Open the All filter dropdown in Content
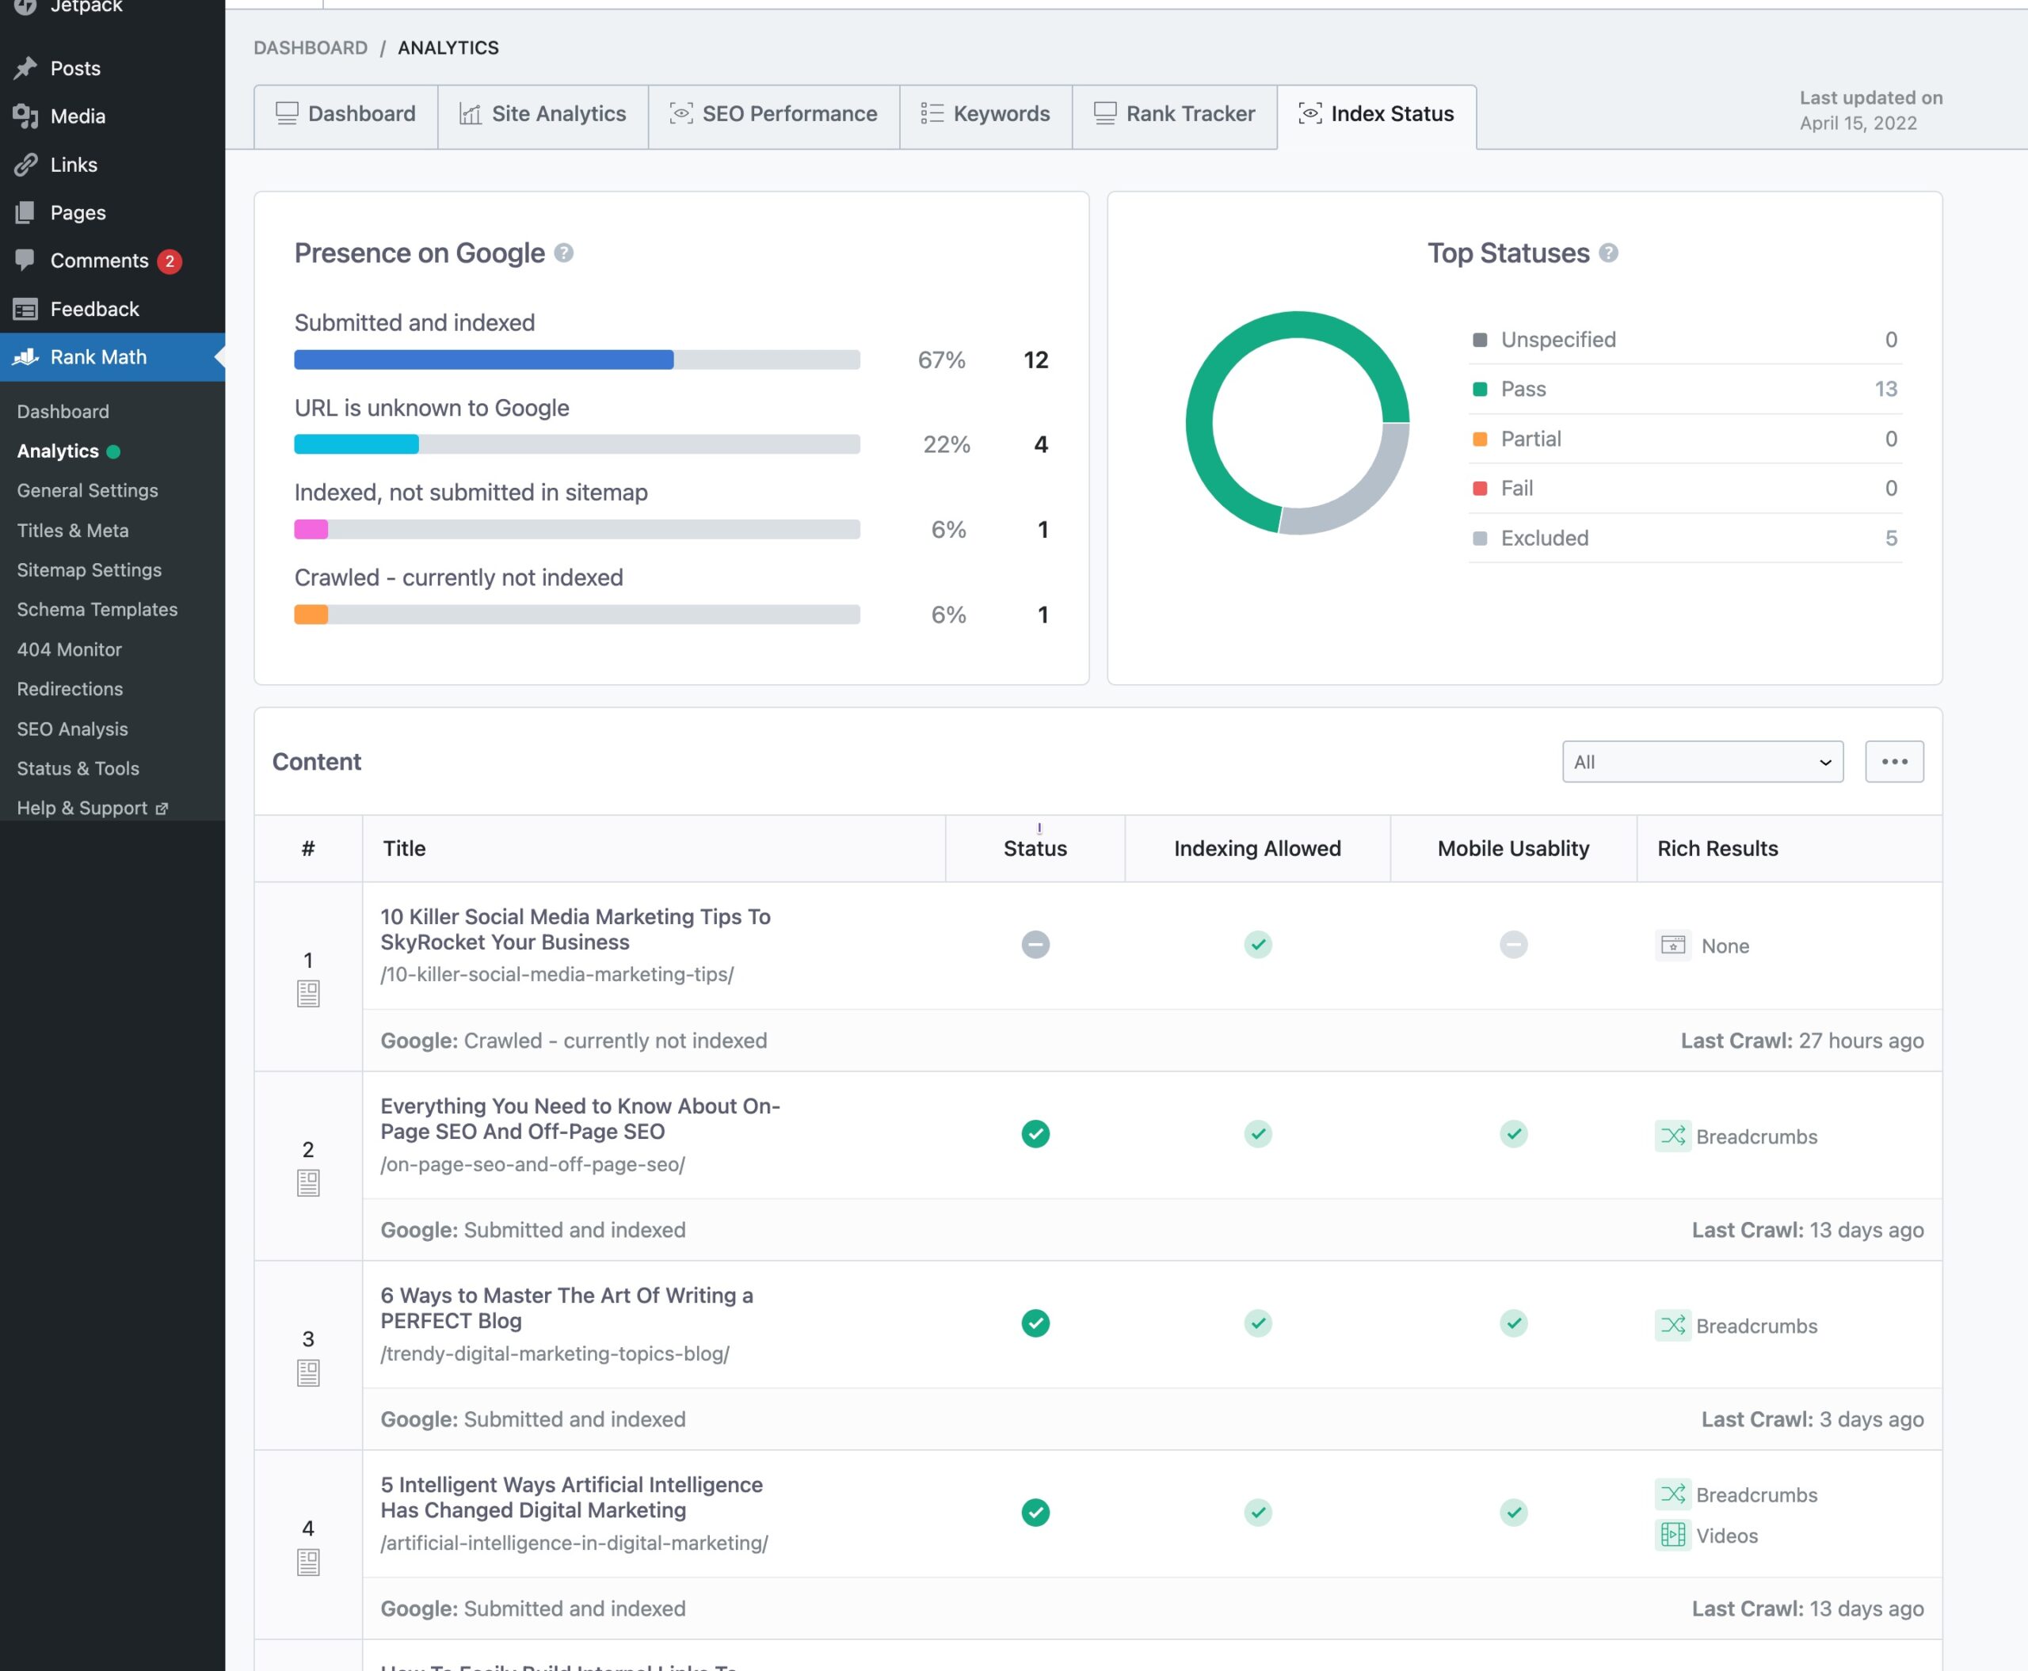 pyautogui.click(x=1702, y=761)
